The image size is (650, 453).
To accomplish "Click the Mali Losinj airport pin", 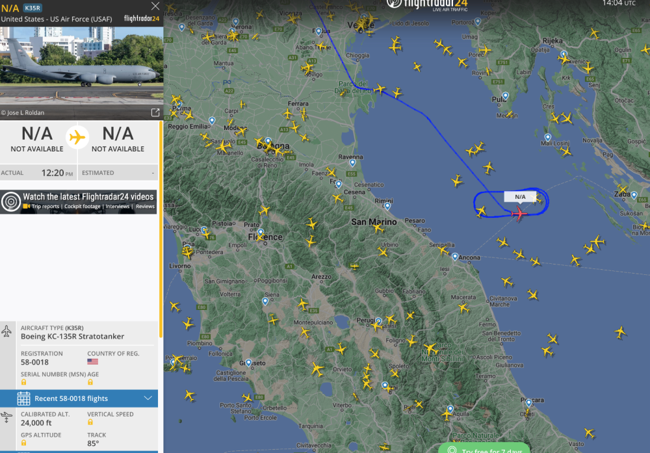I will 548,137.
